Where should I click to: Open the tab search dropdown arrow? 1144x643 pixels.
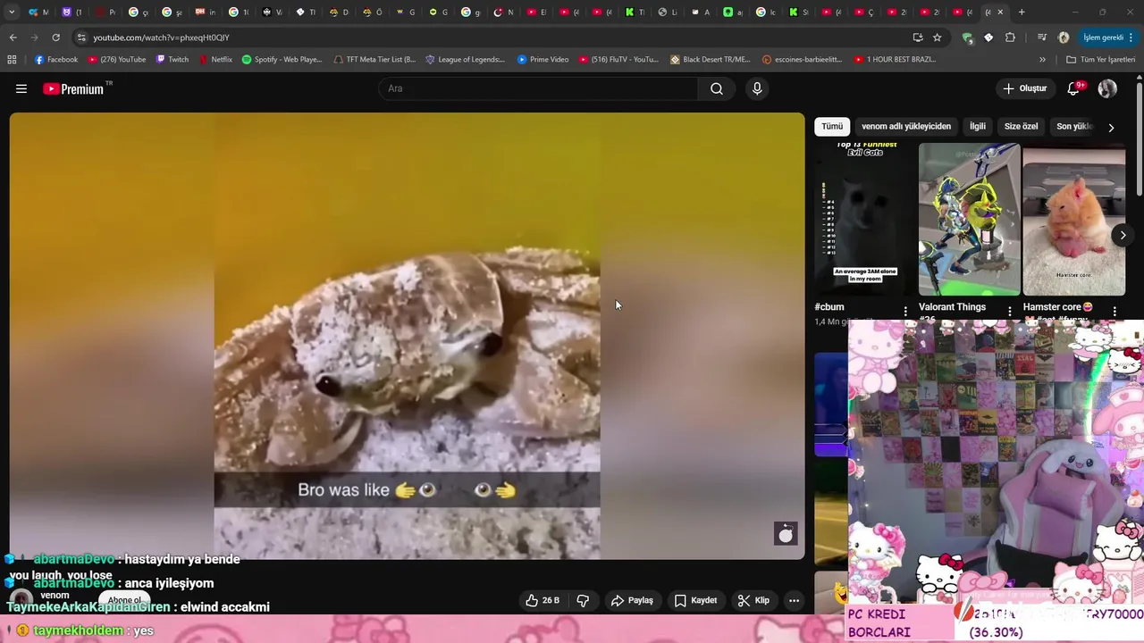(x=11, y=13)
